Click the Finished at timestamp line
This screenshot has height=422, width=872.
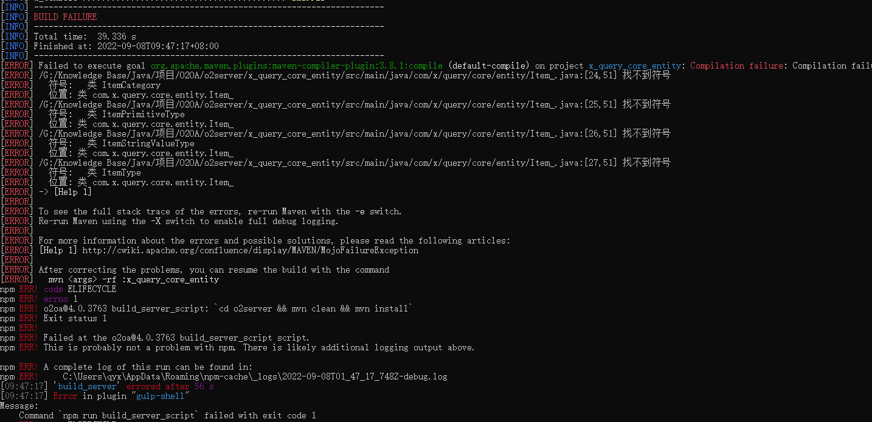(126, 46)
